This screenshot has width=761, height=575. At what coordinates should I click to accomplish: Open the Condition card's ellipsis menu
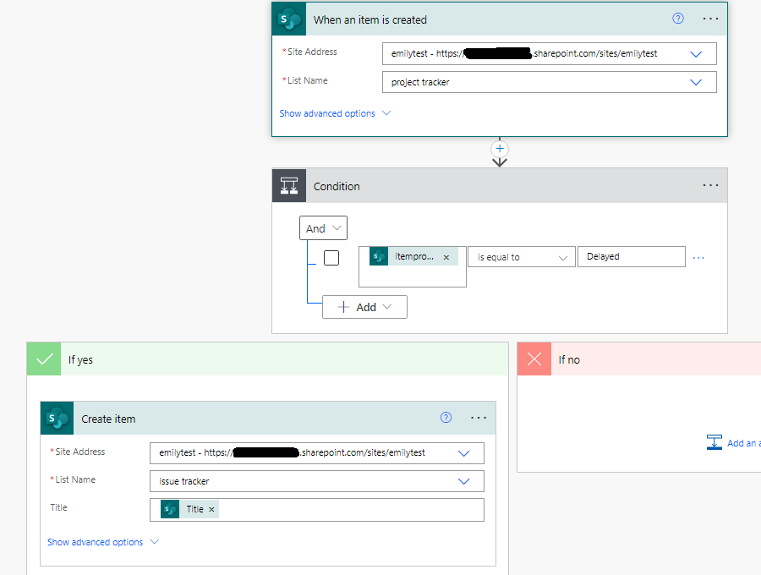[710, 185]
